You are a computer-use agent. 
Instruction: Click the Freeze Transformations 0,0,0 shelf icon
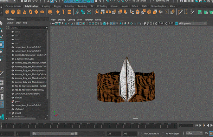(x=89, y=12)
